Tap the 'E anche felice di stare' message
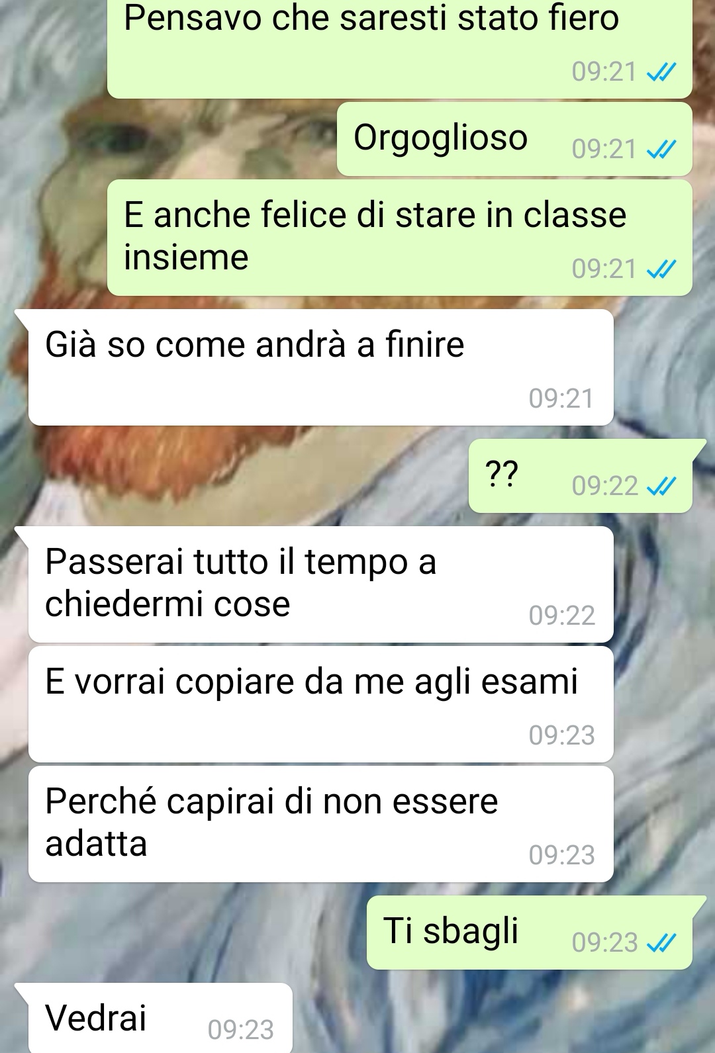The image size is (715, 1053). click(400, 238)
